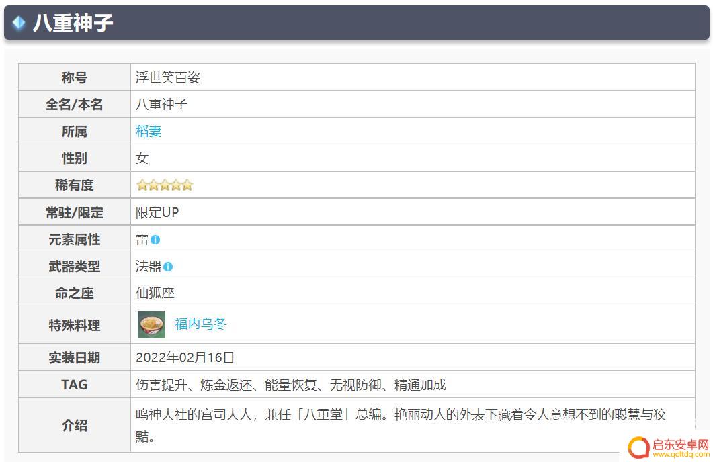Click the 所属 row label

click(75, 132)
